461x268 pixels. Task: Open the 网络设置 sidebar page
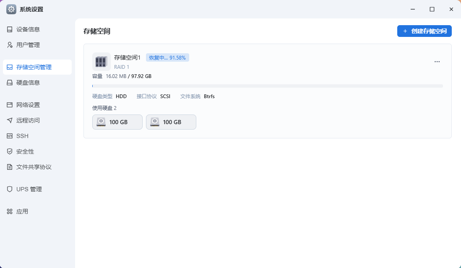(x=28, y=105)
